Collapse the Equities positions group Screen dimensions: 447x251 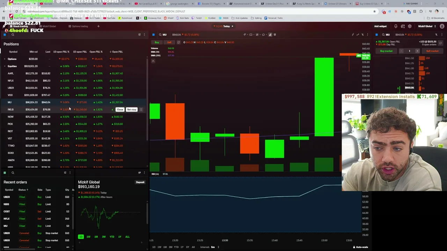(x=5, y=66)
